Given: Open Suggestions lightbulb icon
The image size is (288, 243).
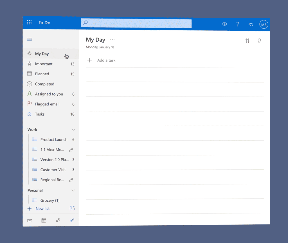Looking at the screenshot, I should click(259, 41).
